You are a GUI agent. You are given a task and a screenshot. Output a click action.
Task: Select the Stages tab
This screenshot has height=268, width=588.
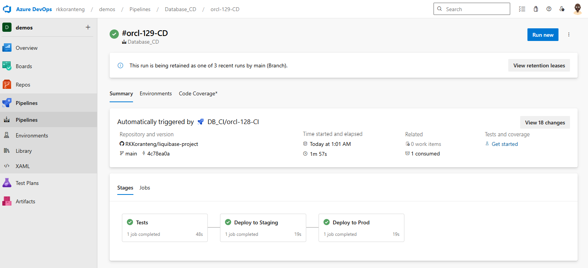point(125,188)
